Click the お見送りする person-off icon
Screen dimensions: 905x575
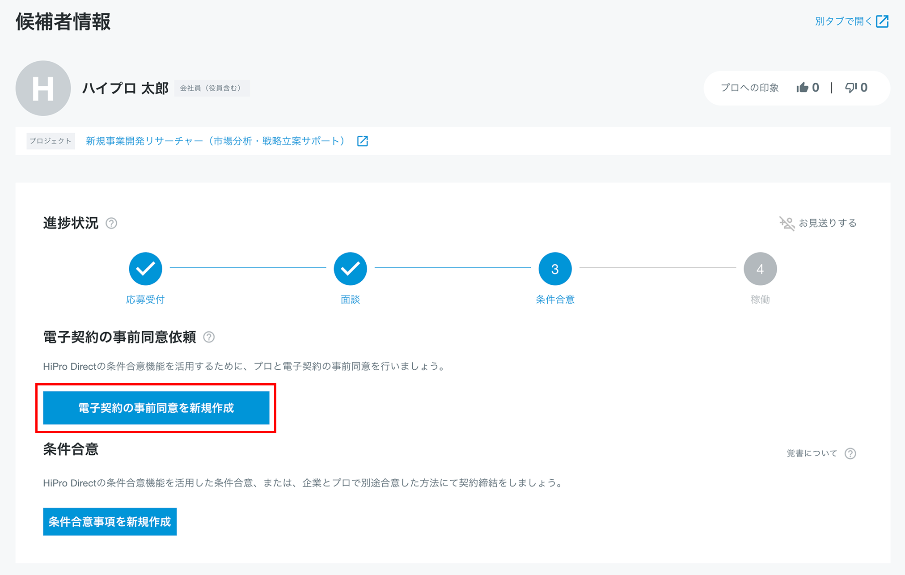(787, 223)
